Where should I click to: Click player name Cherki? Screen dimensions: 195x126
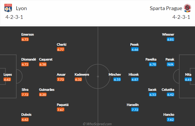(x=61, y=45)
